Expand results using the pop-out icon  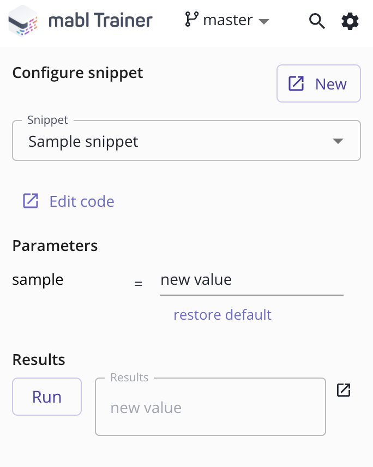click(344, 390)
